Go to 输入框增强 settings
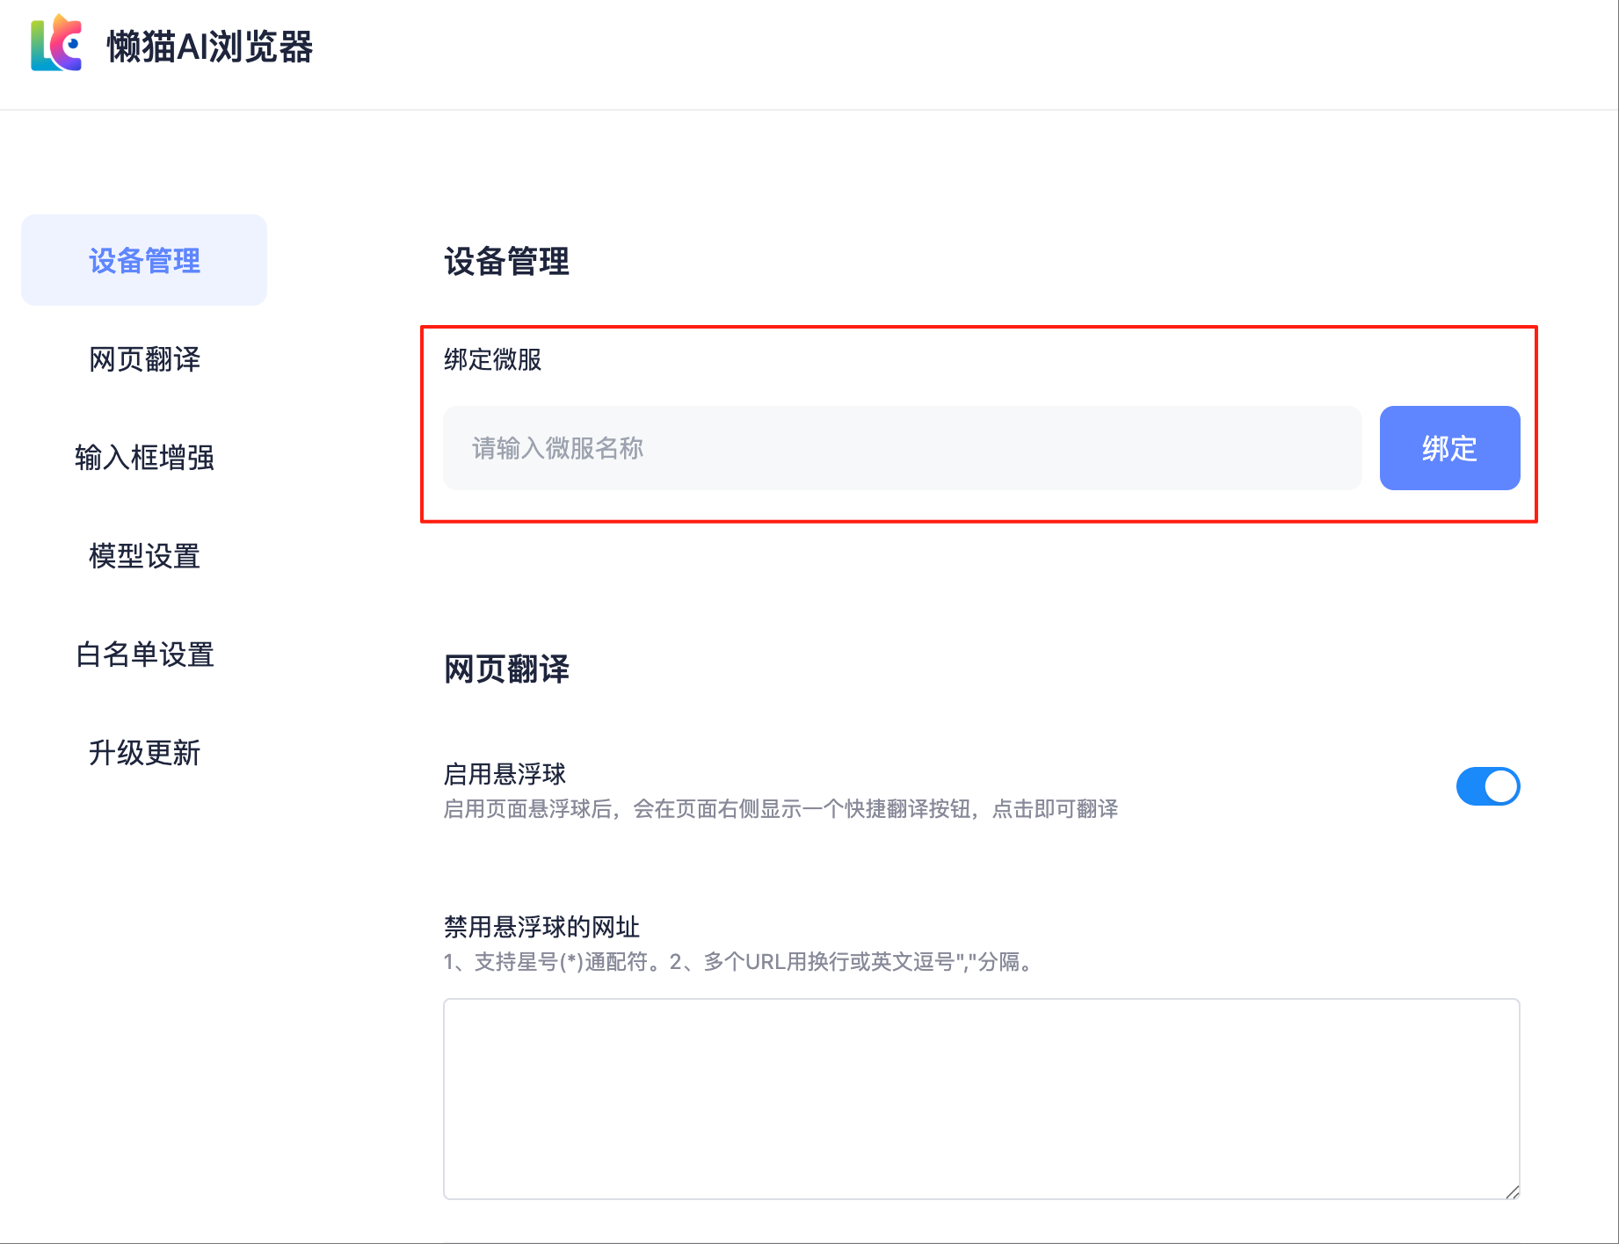1619x1244 pixels. [x=144, y=457]
